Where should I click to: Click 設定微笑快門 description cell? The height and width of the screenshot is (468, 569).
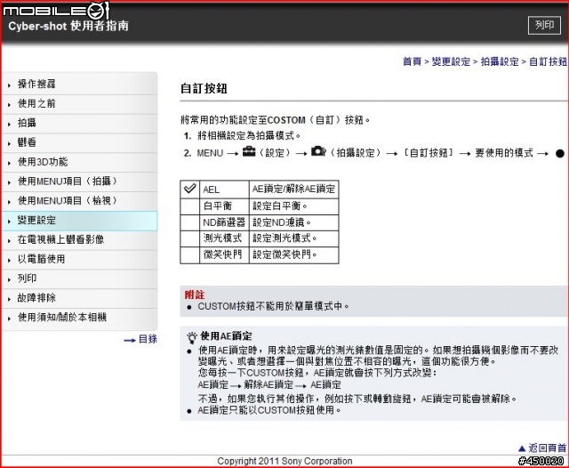tap(294, 254)
